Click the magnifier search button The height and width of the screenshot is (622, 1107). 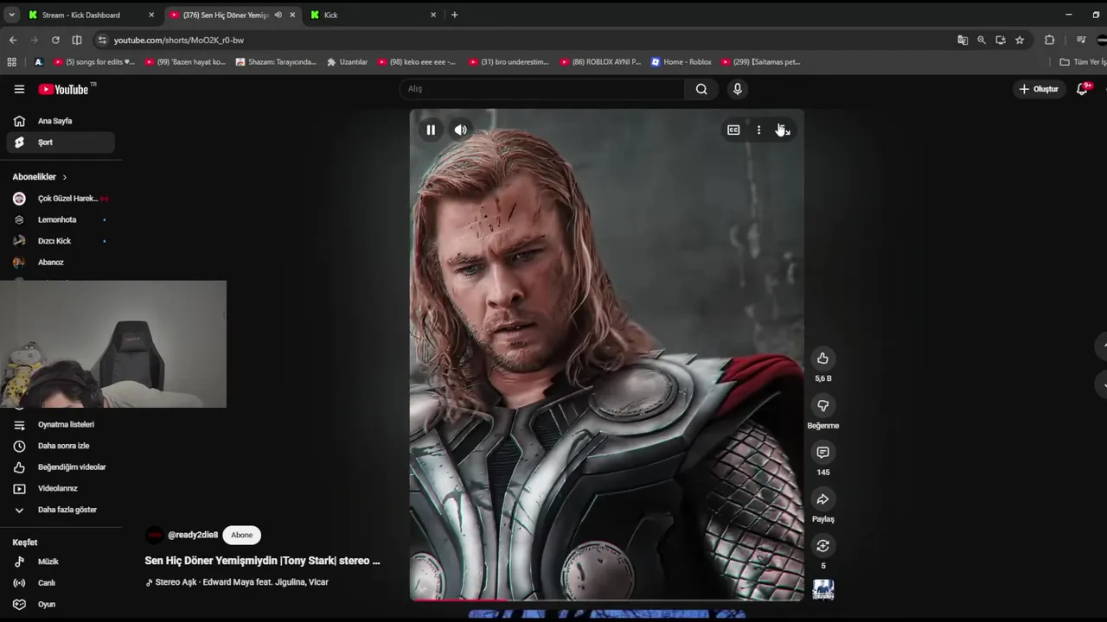pyautogui.click(x=701, y=89)
